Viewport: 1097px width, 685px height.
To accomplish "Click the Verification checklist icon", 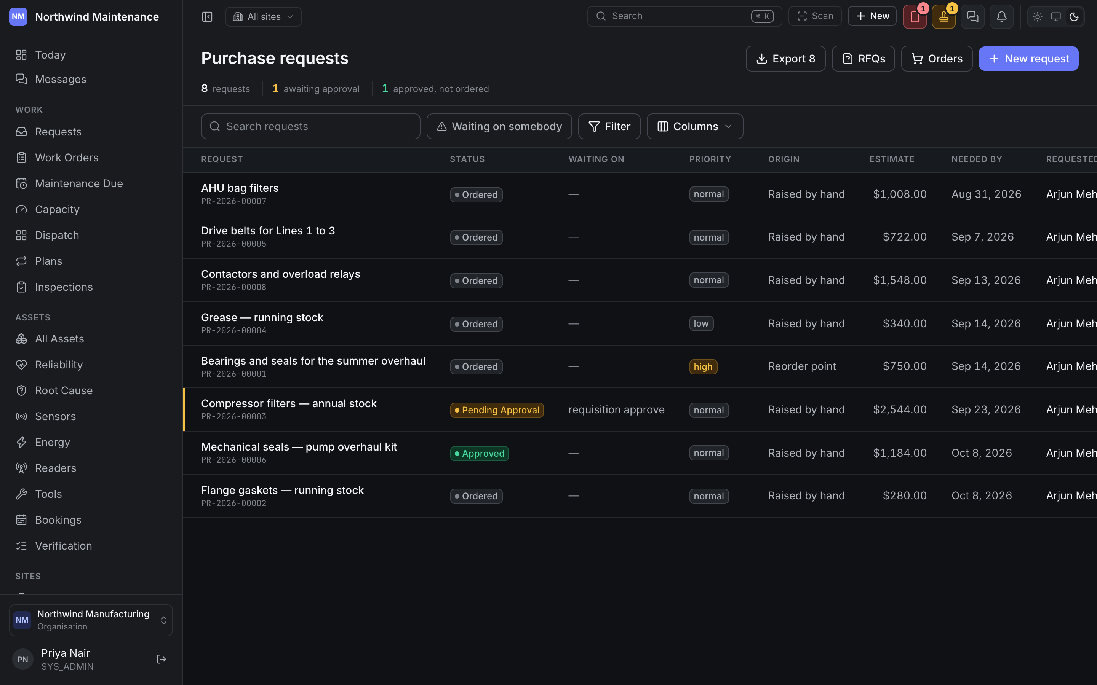I will point(21,545).
